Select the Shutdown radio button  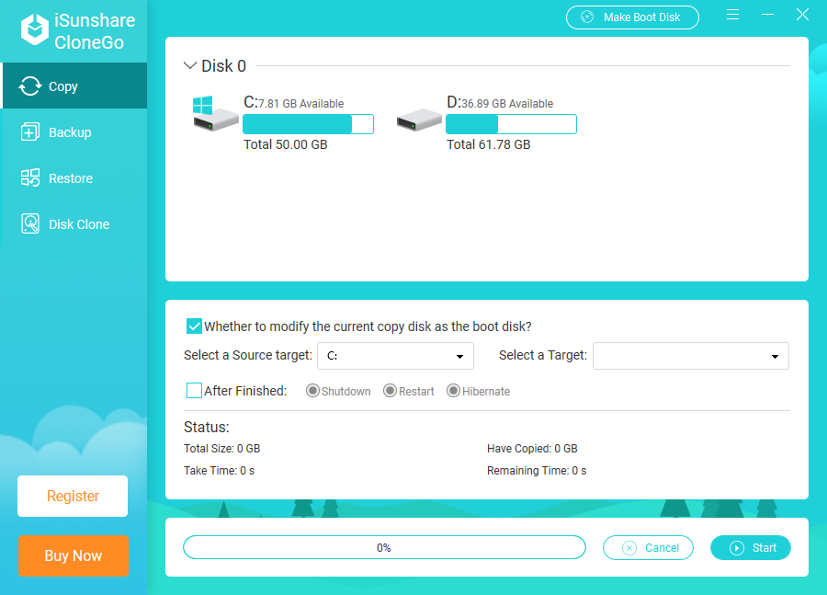[312, 390]
